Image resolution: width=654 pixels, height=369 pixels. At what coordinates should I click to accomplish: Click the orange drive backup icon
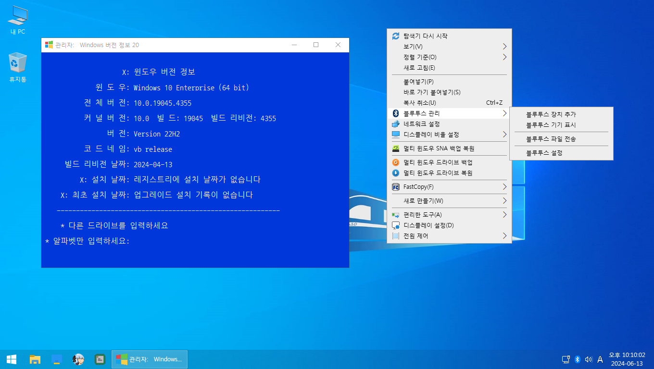click(x=396, y=162)
